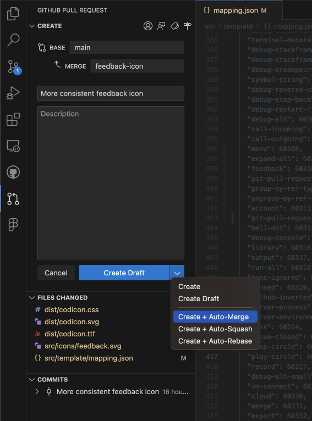This screenshot has height=421, width=312.
Task: Open Run and Debug view
Action: 13,93
